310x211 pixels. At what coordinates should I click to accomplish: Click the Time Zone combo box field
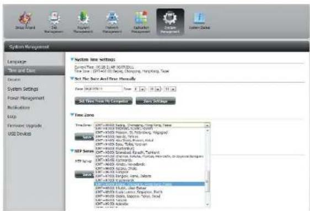pos(152,125)
